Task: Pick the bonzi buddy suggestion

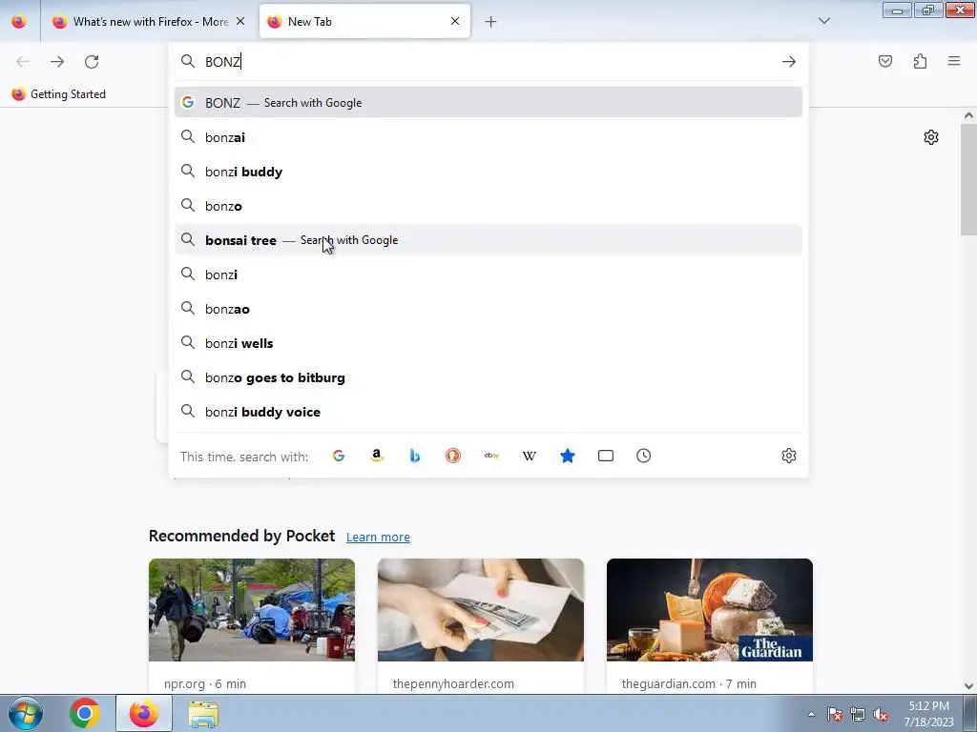Action: [488, 172]
